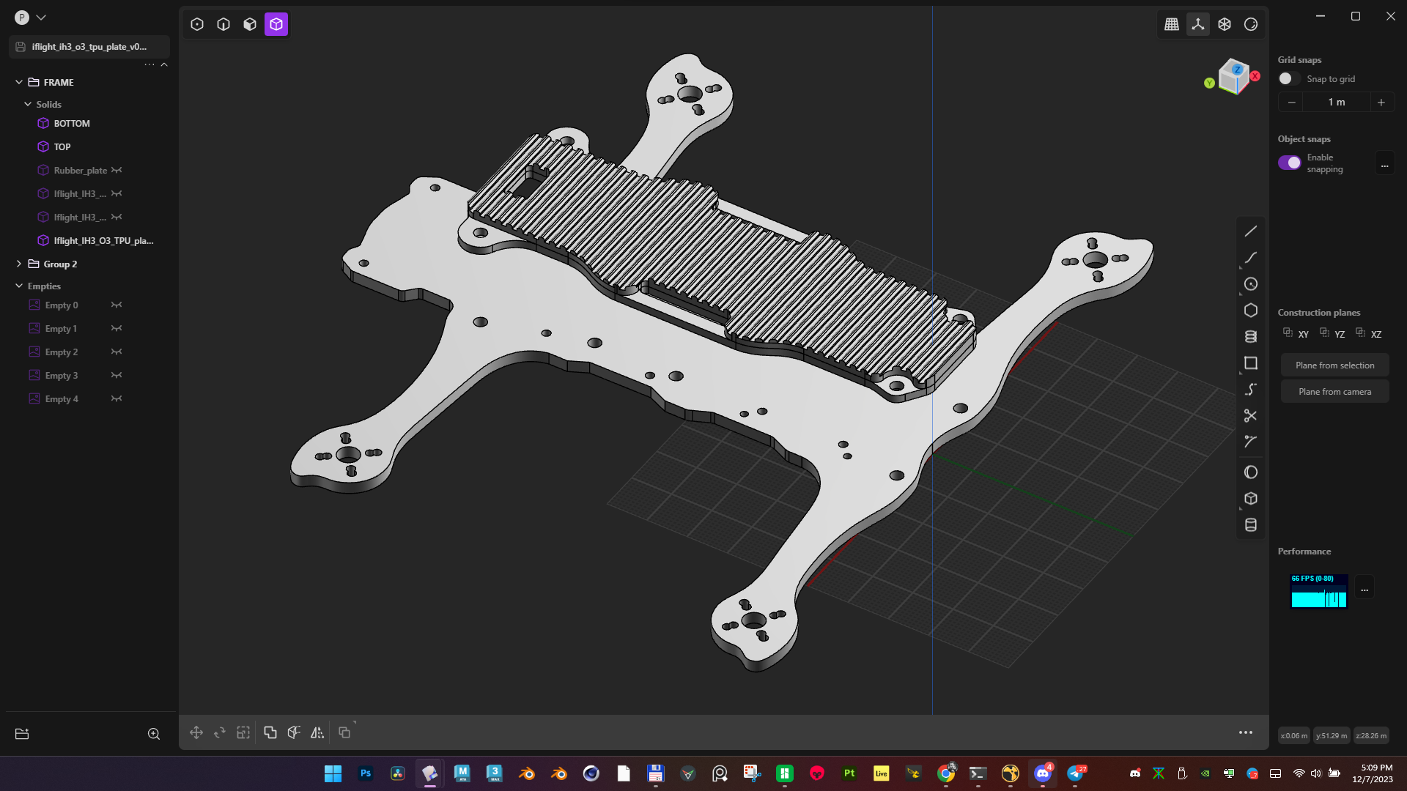Select the BOTTOM solid in outliner

pos(72,124)
